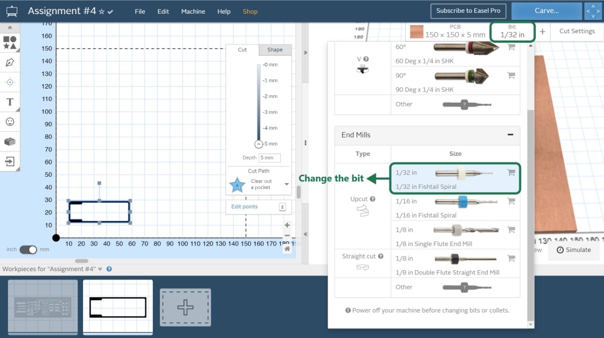Click the Carve button
604x338 pixels.
pyautogui.click(x=546, y=11)
